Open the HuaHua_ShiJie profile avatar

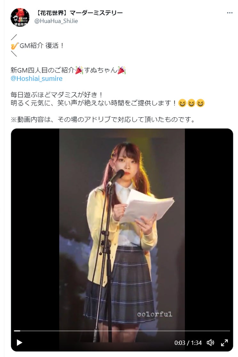20,17
